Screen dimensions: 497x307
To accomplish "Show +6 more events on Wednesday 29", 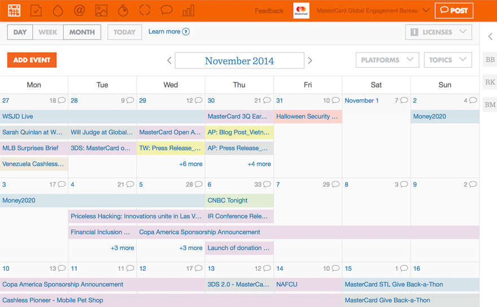I will click(191, 164).
